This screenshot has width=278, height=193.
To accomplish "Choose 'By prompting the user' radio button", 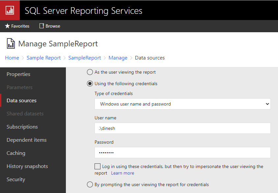I will coord(90,184).
